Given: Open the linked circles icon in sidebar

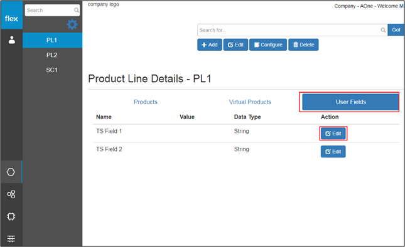Looking at the screenshot, I should 11,194.
